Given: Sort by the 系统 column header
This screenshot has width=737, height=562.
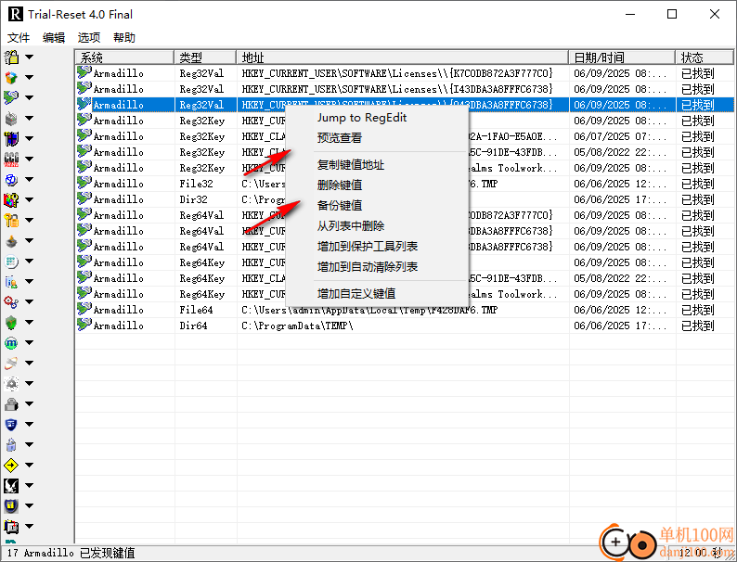Looking at the screenshot, I should coord(124,57).
